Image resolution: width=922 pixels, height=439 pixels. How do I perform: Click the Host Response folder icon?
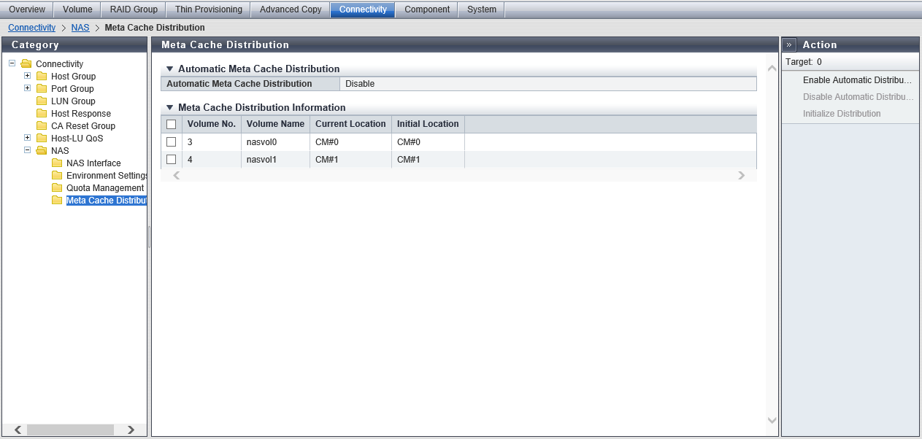pyautogui.click(x=42, y=114)
